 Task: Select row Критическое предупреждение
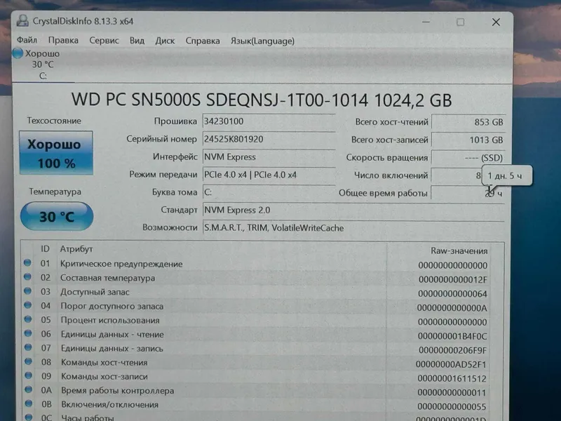coord(255,265)
